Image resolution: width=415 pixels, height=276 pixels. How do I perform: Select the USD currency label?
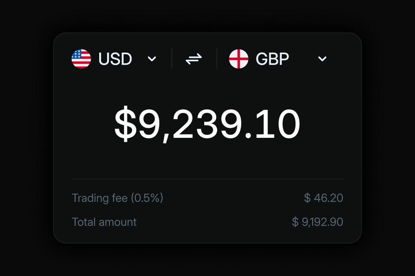[115, 59]
